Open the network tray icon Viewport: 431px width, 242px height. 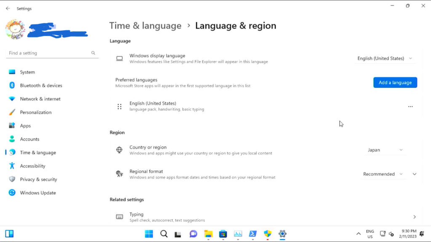pos(382,234)
